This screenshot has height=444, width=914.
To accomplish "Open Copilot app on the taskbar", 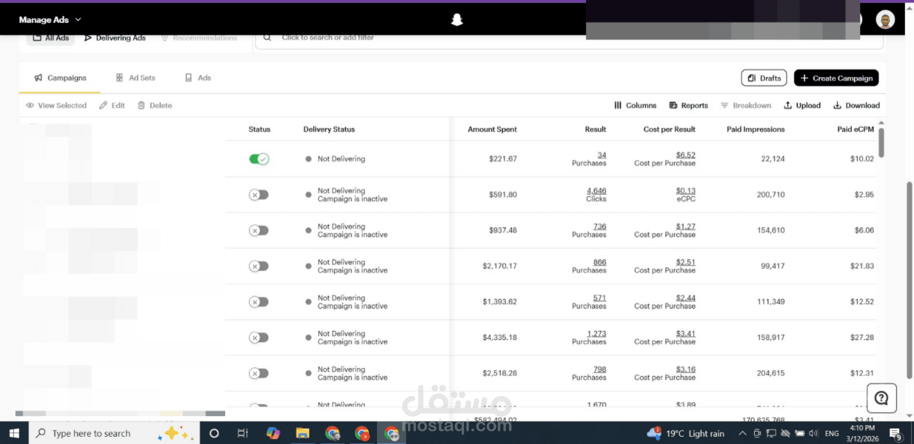I will (273, 433).
